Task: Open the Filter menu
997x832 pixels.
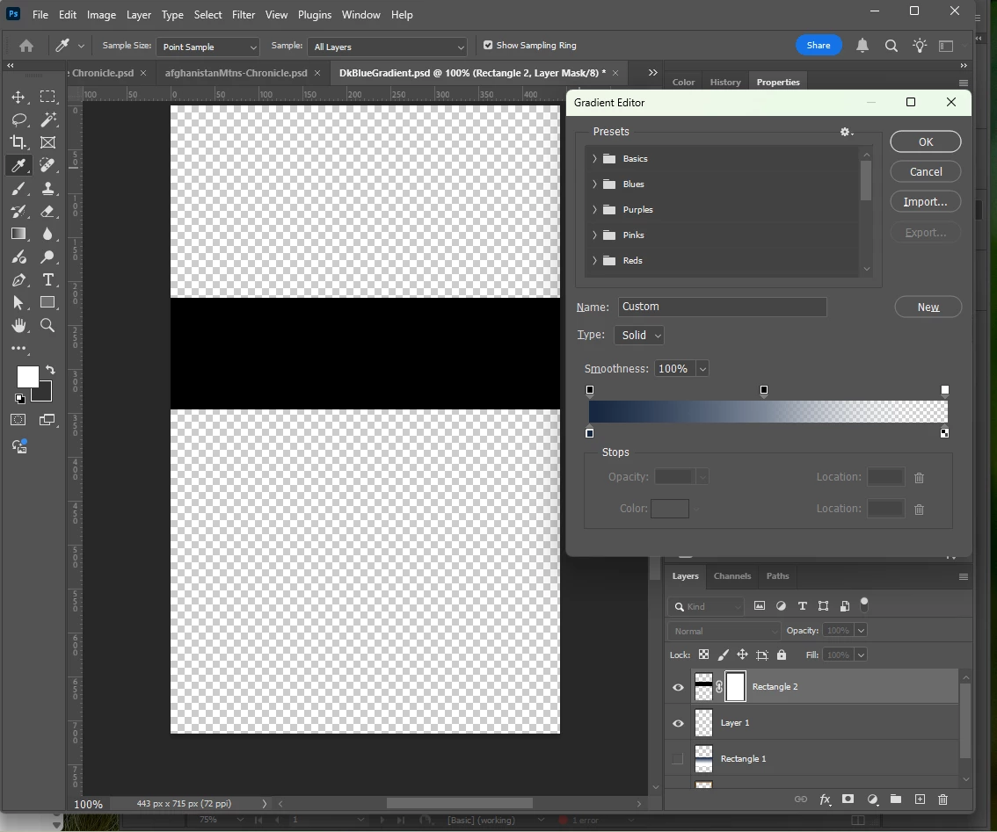Action: (243, 15)
